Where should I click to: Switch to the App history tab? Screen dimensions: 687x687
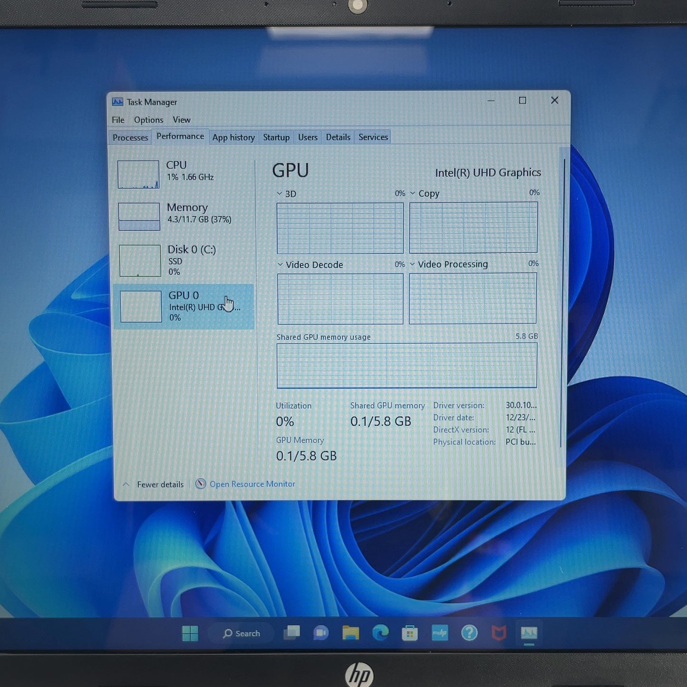[x=233, y=137]
